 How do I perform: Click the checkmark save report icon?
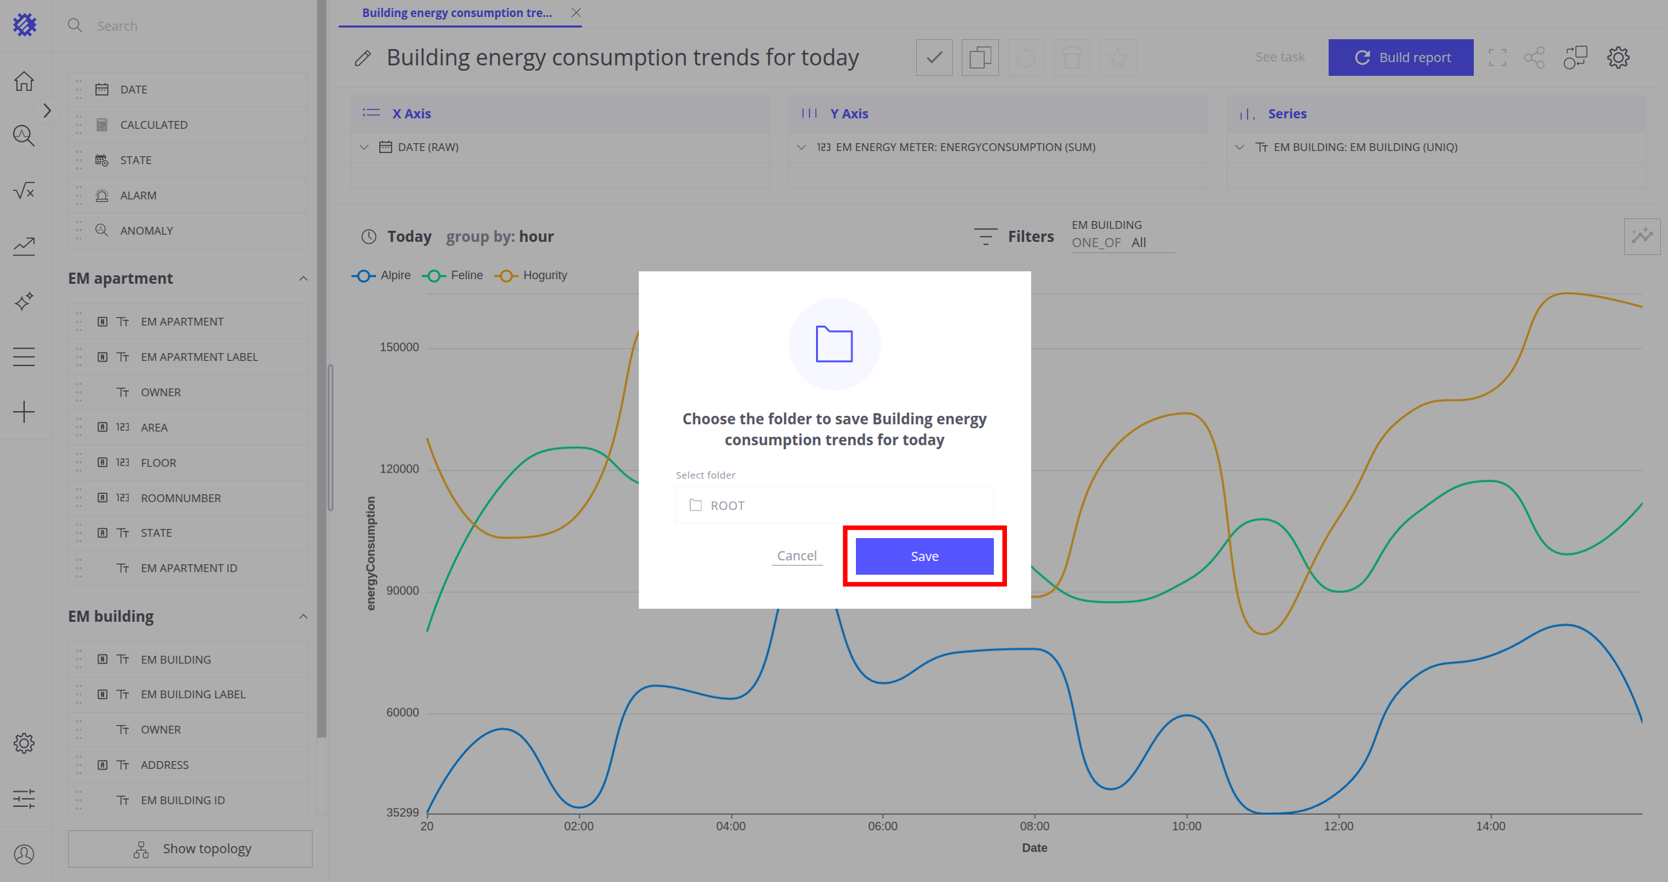(x=934, y=58)
